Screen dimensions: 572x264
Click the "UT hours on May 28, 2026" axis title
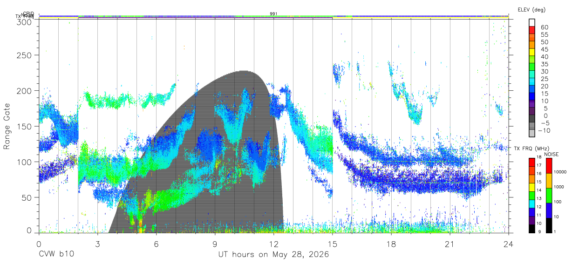[x=273, y=255]
